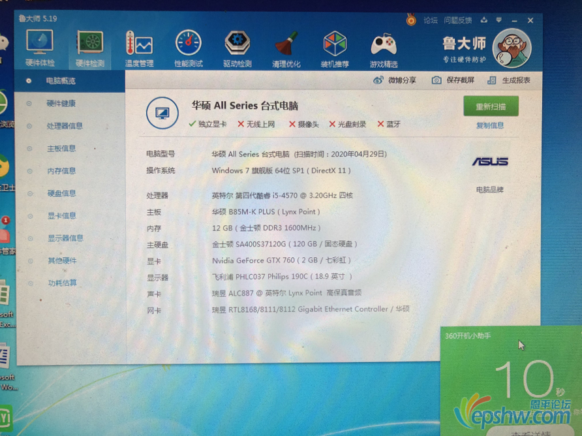The image size is (582, 436).
Task: Click memory value 12 GB DDR3 text
Action: [266, 228]
